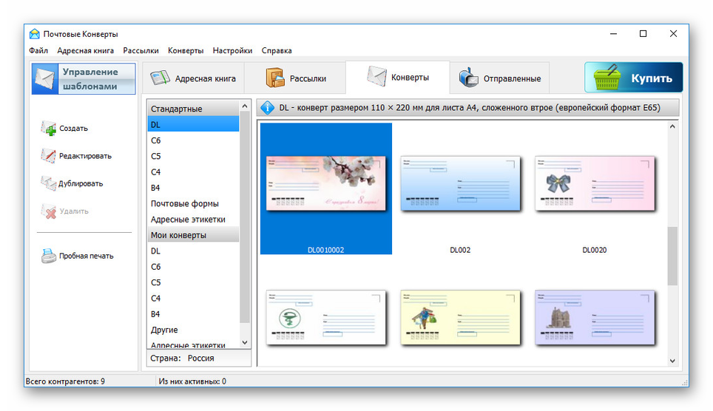Click the Рассылки filing box icon
Viewport: 713px width, 411px height.
pyautogui.click(x=275, y=78)
